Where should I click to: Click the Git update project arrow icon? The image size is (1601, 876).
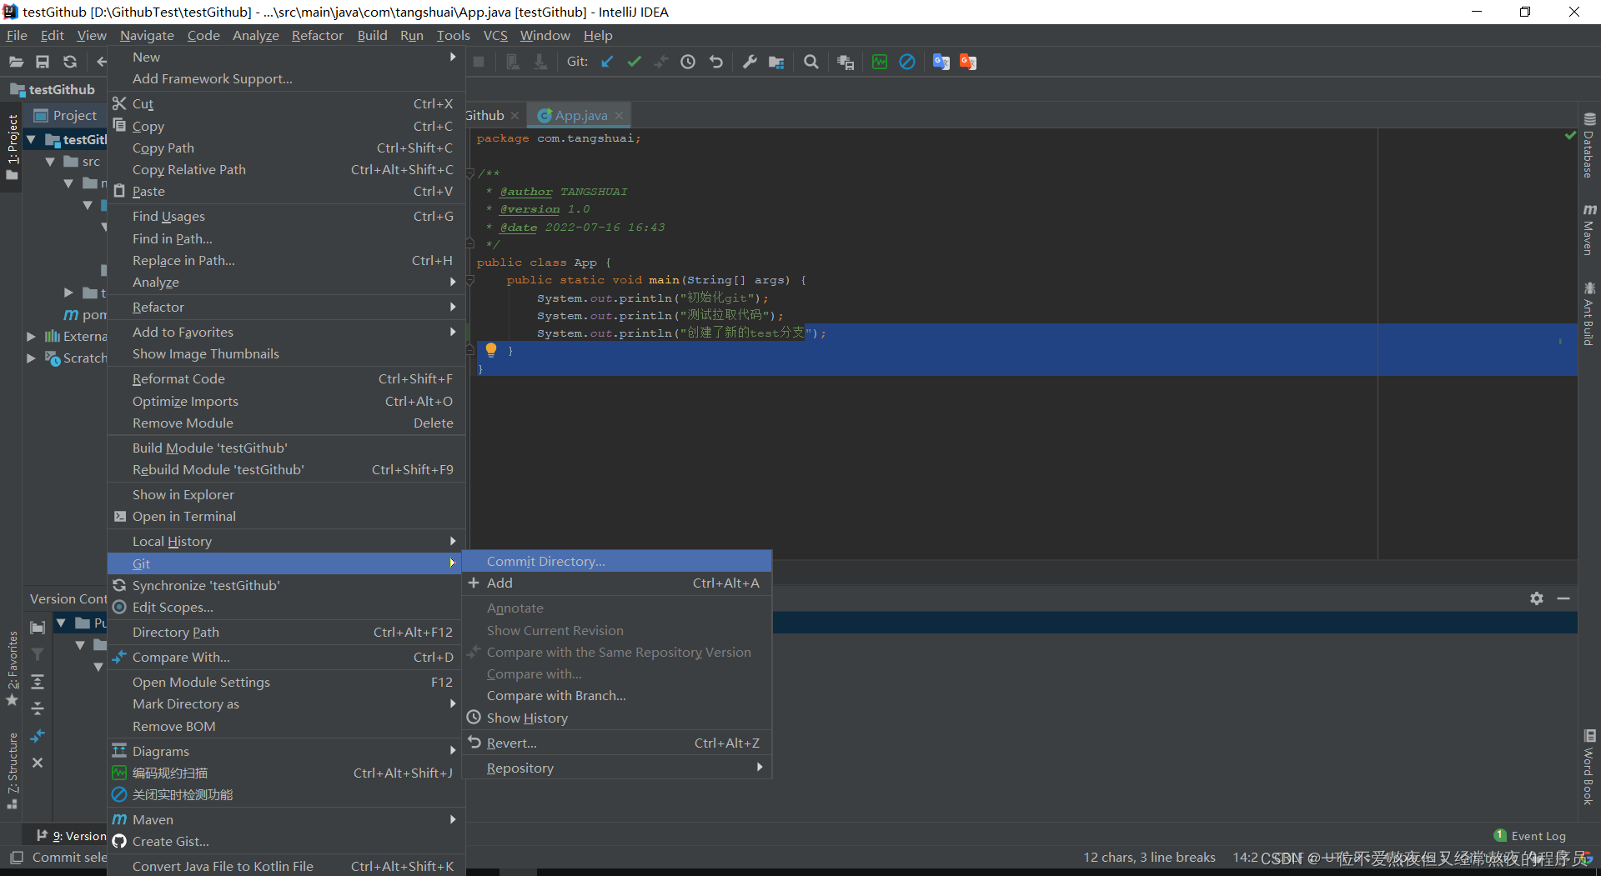coord(607,62)
